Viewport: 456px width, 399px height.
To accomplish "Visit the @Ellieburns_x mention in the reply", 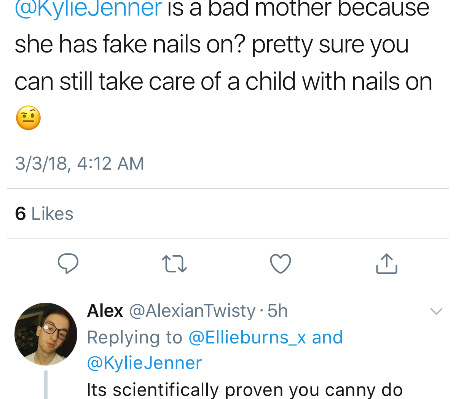I will pos(247,337).
